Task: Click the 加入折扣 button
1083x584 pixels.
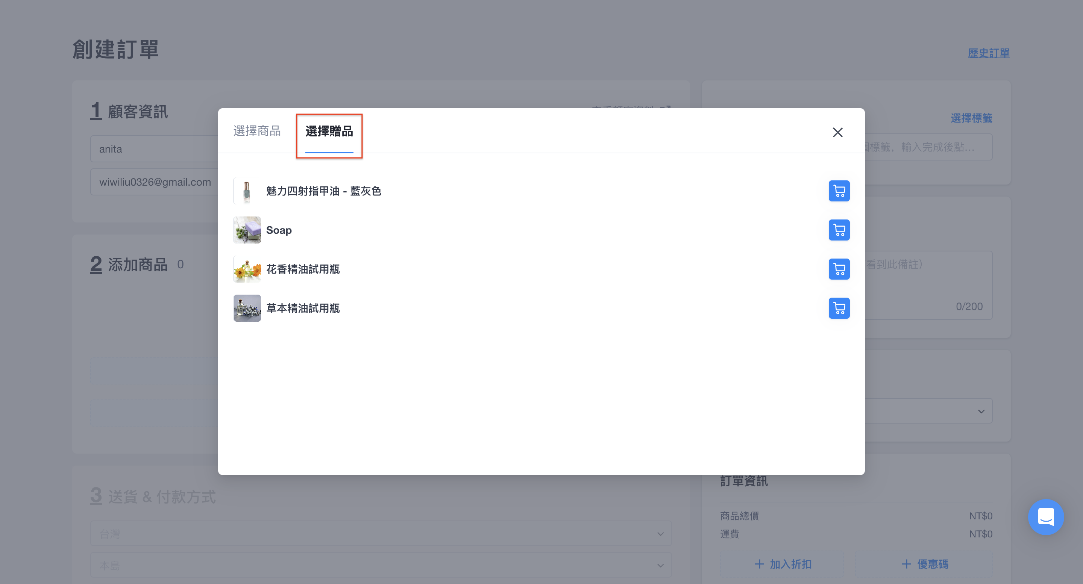Action: tap(783, 564)
